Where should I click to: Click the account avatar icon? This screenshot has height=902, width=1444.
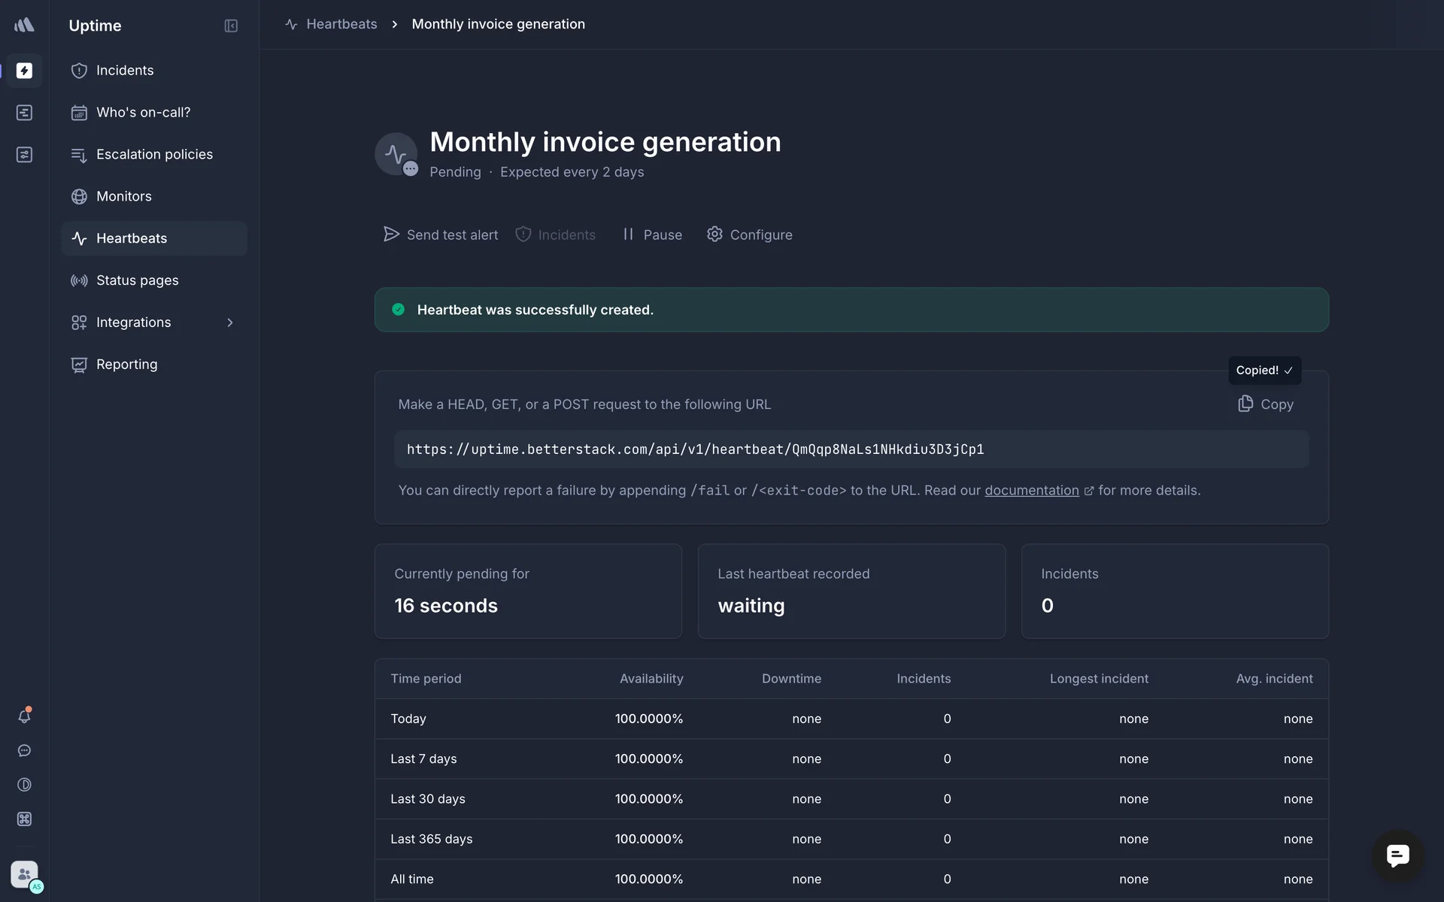click(24, 874)
